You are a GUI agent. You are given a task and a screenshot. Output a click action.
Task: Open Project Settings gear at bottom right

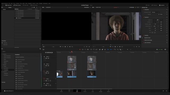click(x=167, y=91)
